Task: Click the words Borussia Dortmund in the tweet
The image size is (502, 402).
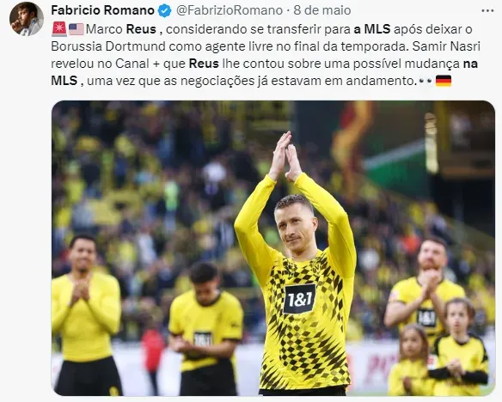Action: (108, 46)
